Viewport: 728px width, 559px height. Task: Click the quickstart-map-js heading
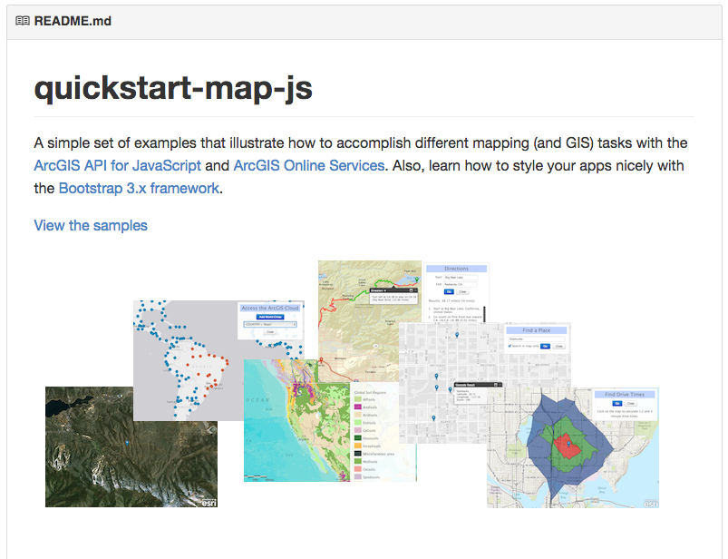pyautogui.click(x=173, y=88)
